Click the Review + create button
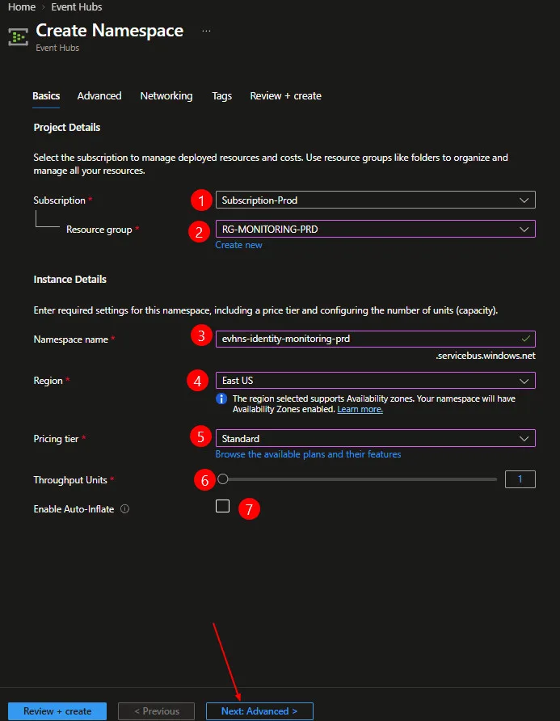The width and height of the screenshot is (560, 721). 57,710
